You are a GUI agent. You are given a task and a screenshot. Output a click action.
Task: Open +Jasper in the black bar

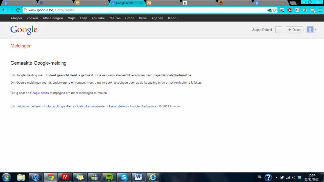(16, 18)
